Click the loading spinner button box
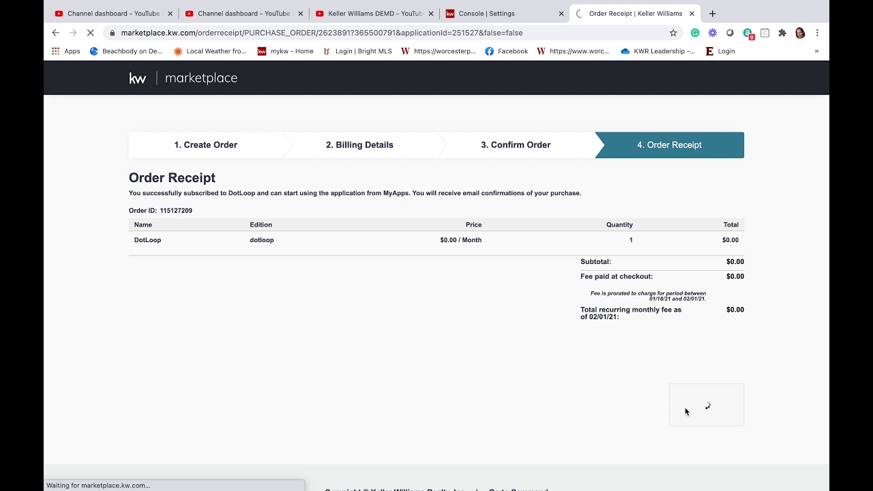This screenshot has width=873, height=491. click(707, 405)
